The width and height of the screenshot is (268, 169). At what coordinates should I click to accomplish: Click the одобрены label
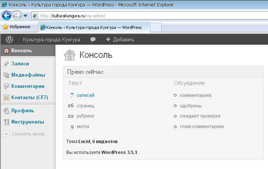pyautogui.click(x=191, y=106)
